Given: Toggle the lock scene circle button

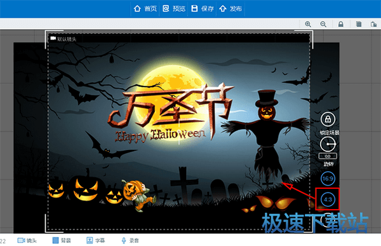Looking at the screenshot, I should (x=328, y=120).
